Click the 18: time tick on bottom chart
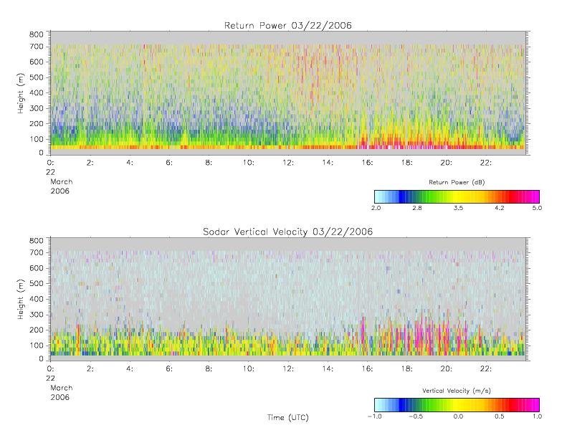 coord(407,369)
